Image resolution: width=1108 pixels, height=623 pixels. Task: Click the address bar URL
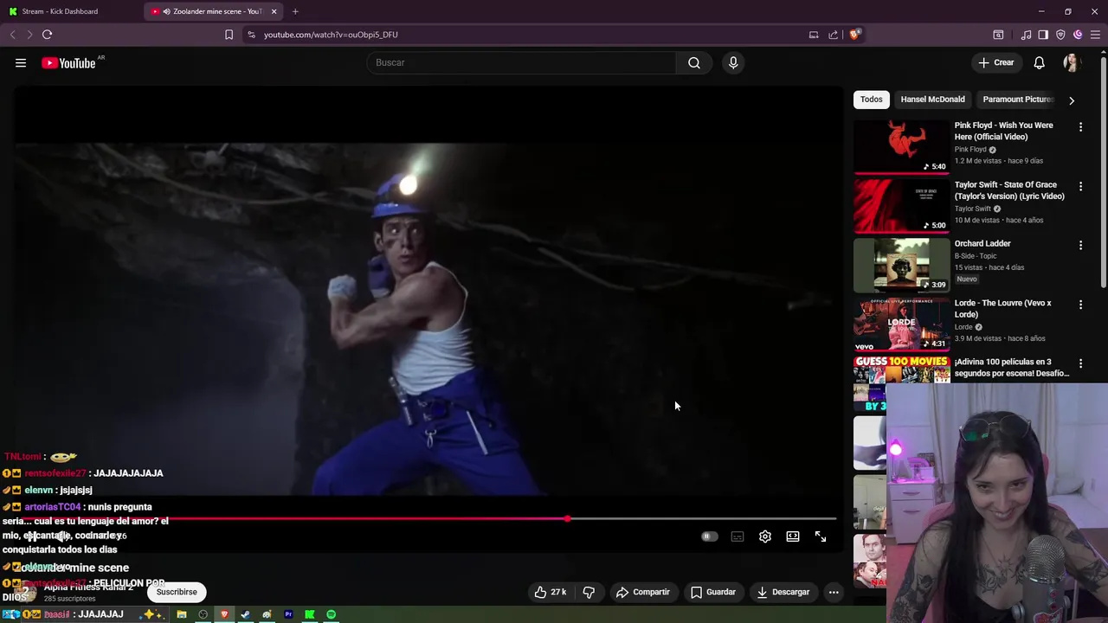pos(331,35)
